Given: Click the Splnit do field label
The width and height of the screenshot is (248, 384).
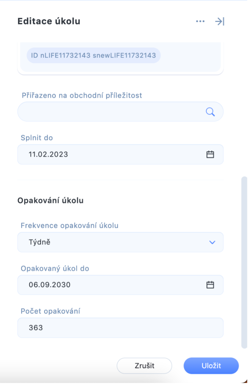Looking at the screenshot, I should tap(37, 137).
